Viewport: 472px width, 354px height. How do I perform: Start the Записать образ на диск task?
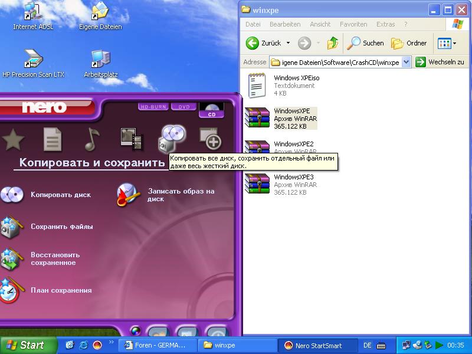[166, 195]
